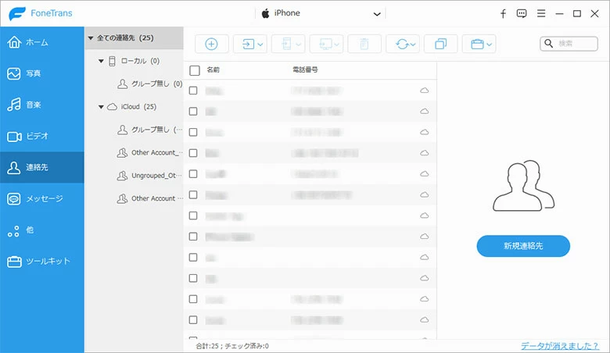Open the feedback chat bubble icon
The width and height of the screenshot is (610, 353).
click(x=522, y=14)
